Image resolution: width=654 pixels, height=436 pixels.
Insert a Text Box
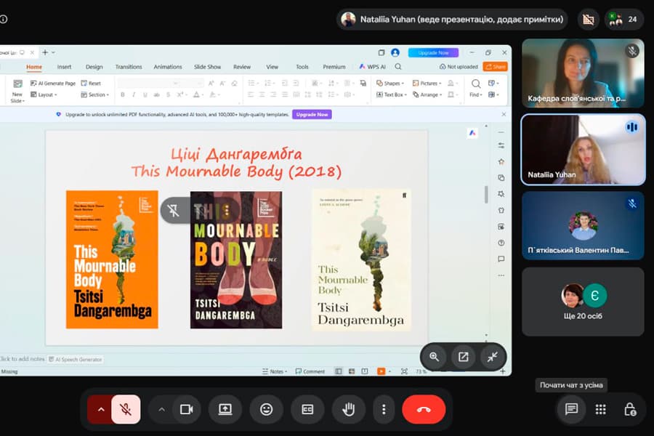coord(391,94)
